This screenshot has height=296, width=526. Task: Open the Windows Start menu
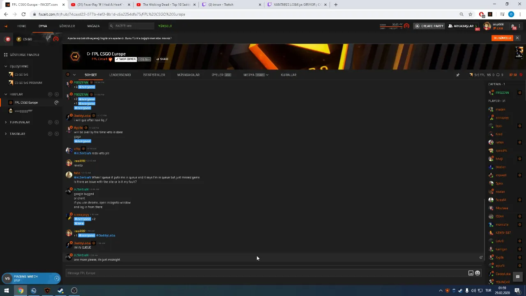coord(7,291)
